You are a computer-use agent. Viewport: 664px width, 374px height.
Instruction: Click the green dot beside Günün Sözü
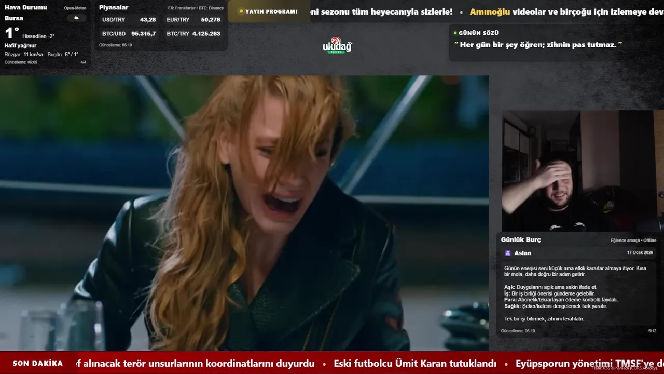coord(455,33)
